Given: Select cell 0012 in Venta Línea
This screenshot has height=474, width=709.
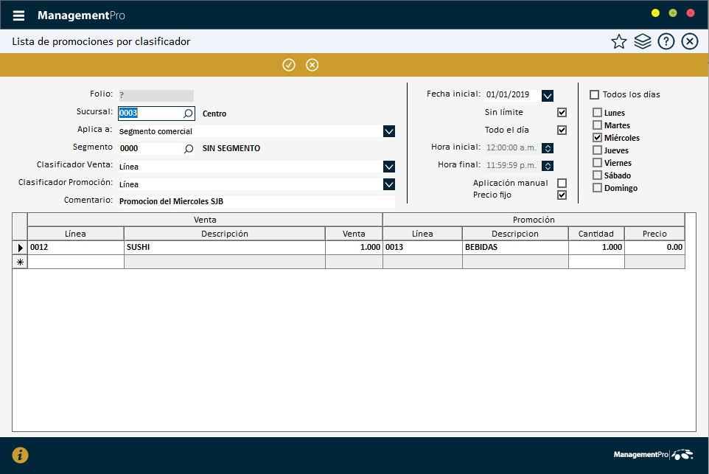Looking at the screenshot, I should pyautogui.click(x=75, y=248).
